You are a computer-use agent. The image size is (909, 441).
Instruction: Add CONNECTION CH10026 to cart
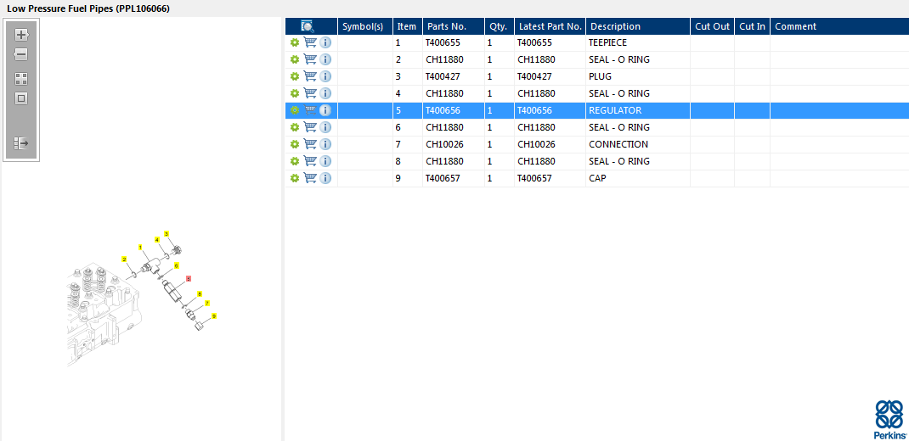click(310, 144)
